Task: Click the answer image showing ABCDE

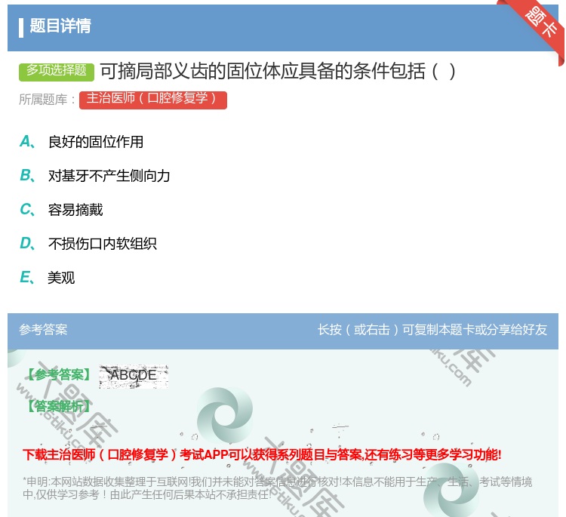Action: point(134,376)
